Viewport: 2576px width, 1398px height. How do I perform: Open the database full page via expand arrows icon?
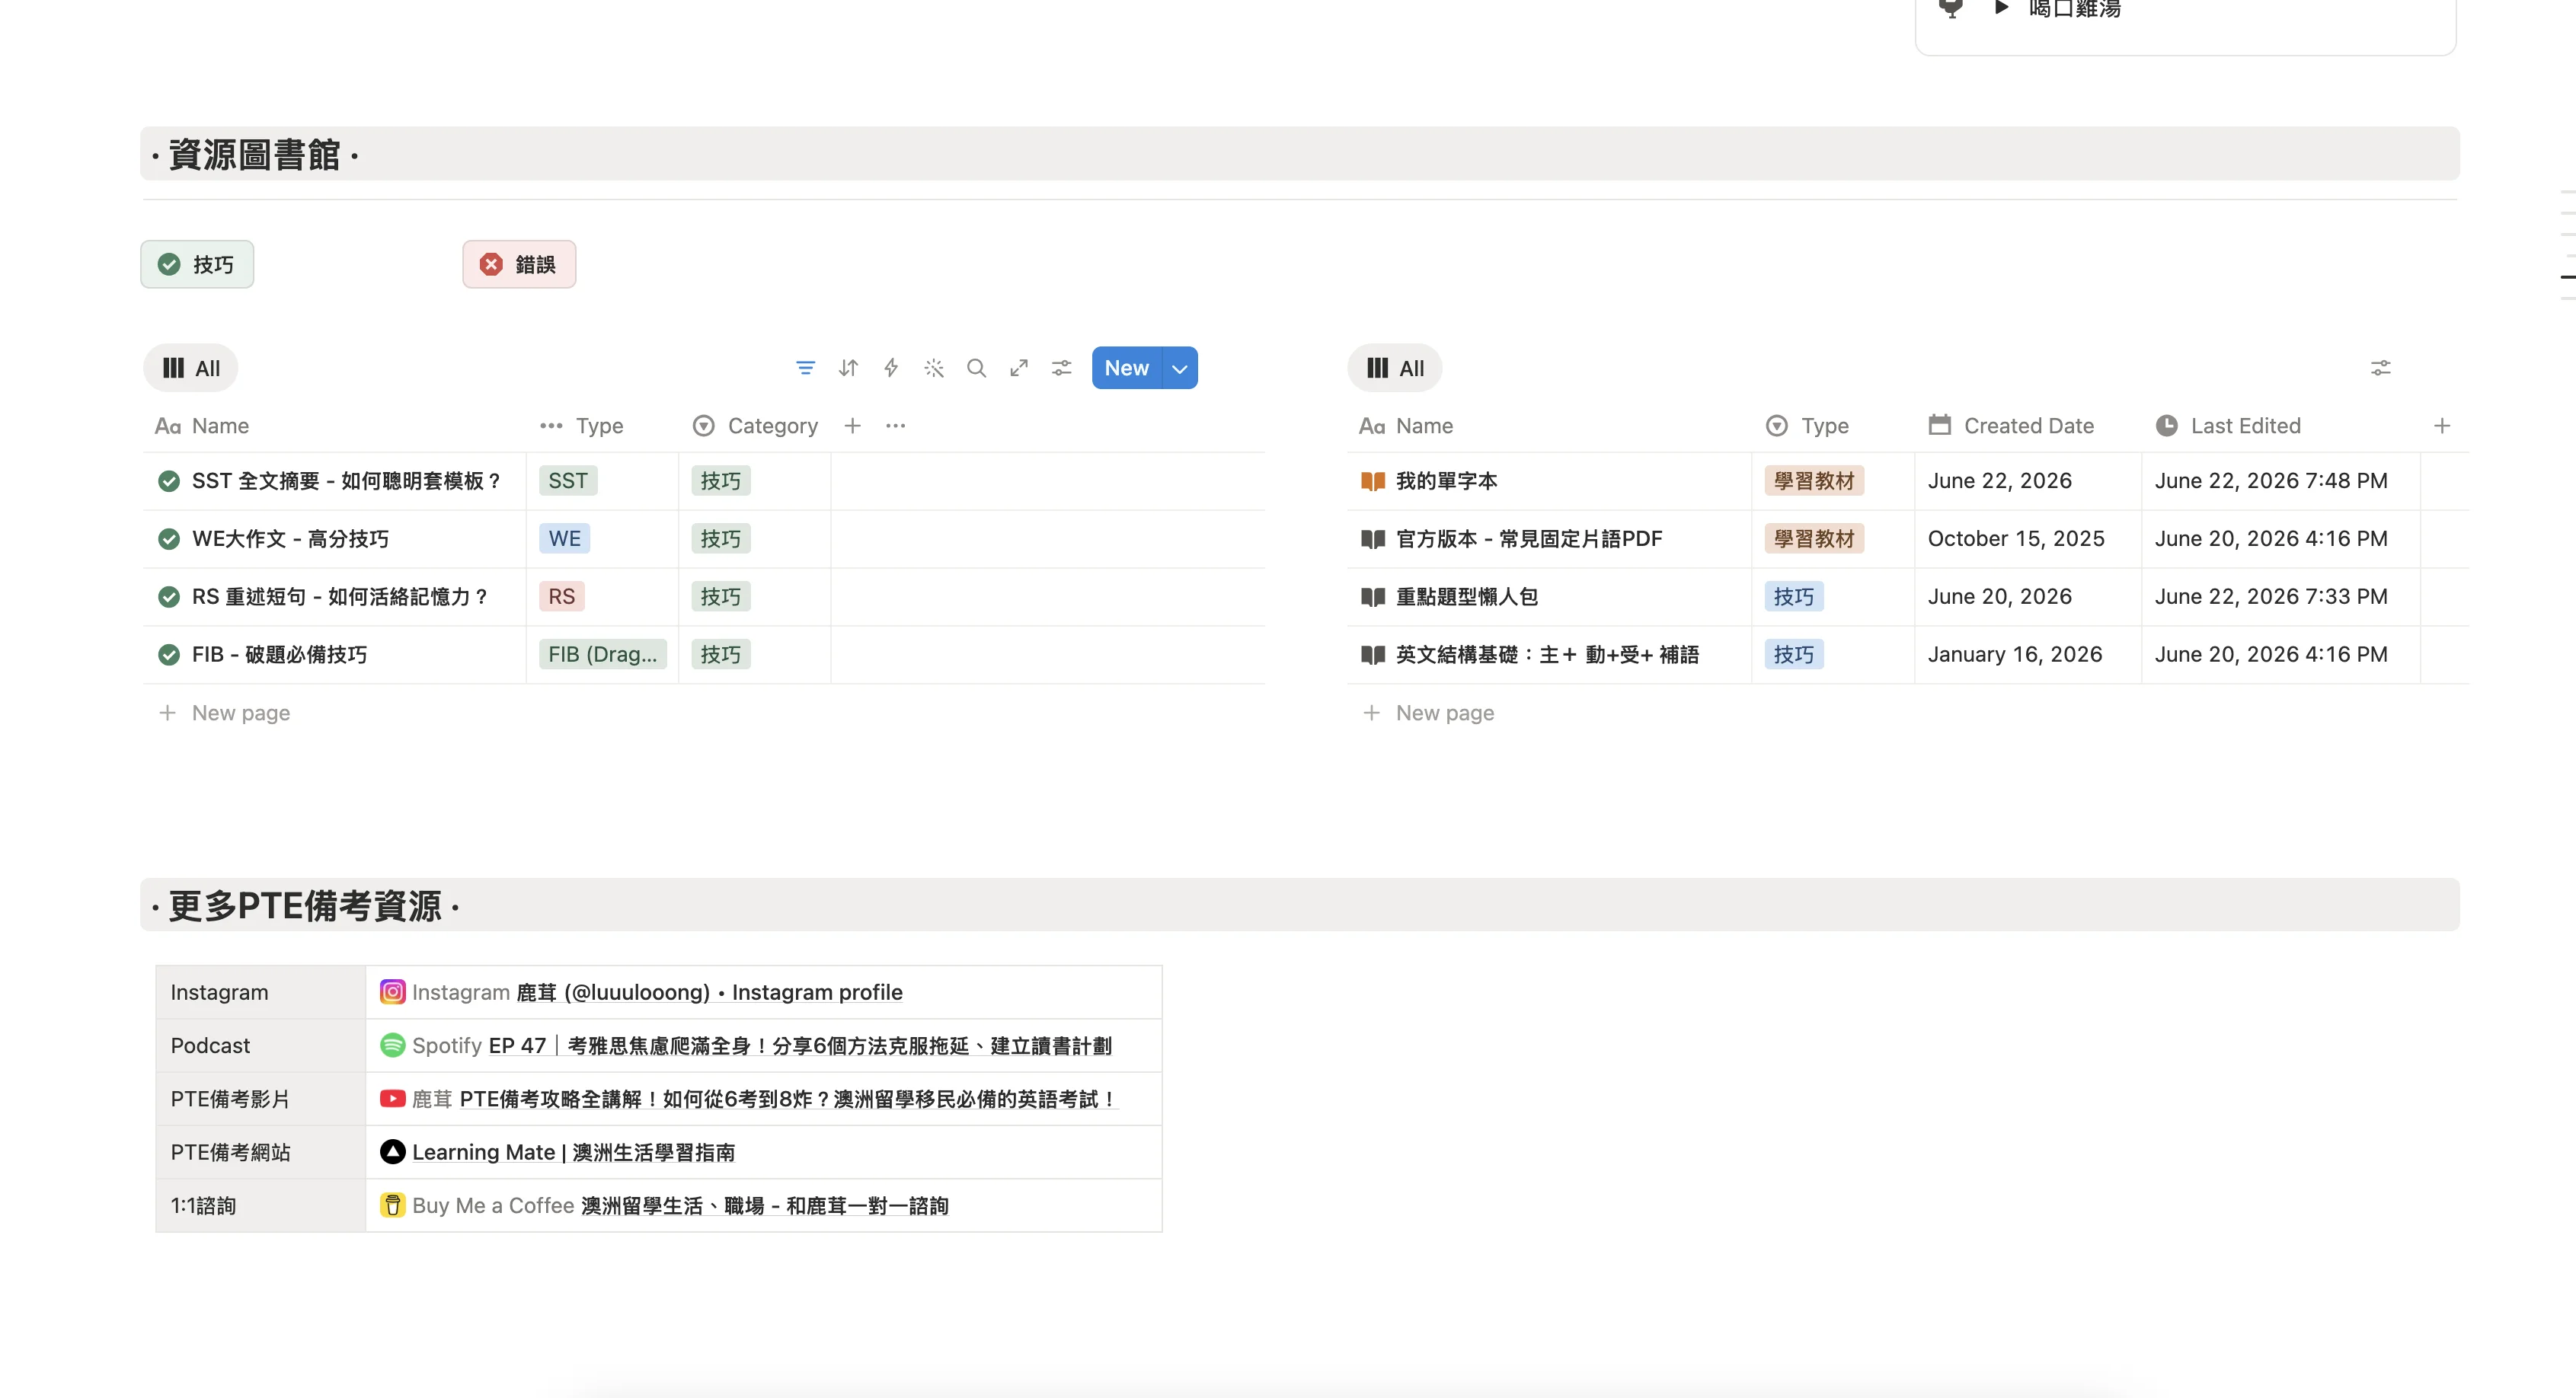pyautogui.click(x=1019, y=368)
